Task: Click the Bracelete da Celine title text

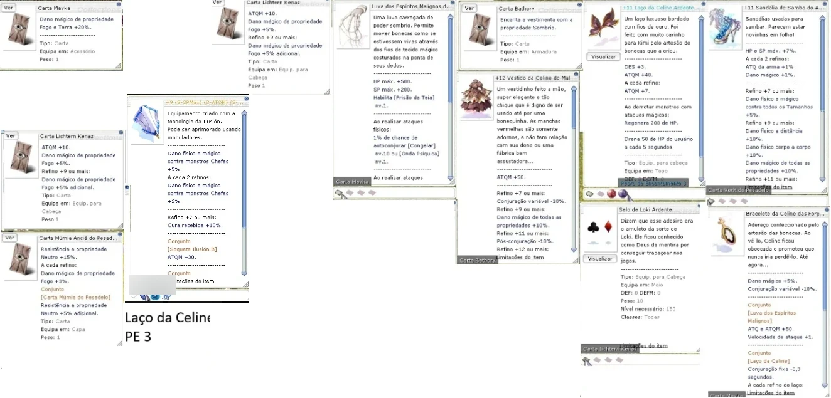Action: point(785,214)
